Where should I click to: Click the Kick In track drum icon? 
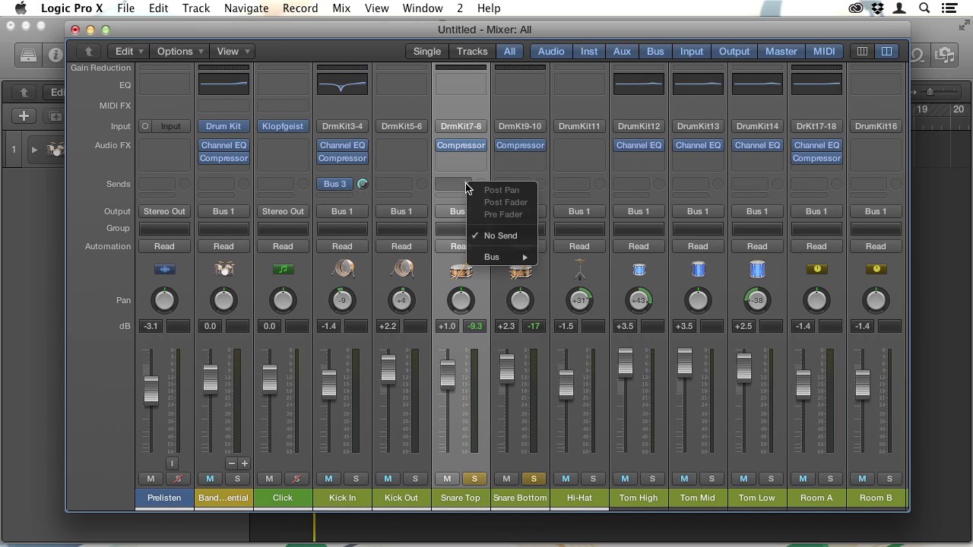pos(344,269)
